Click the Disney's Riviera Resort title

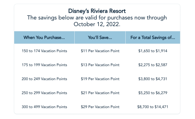point(97,11)
